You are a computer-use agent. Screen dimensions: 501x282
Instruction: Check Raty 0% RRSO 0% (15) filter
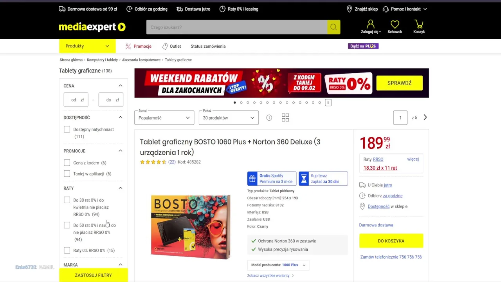(x=67, y=250)
